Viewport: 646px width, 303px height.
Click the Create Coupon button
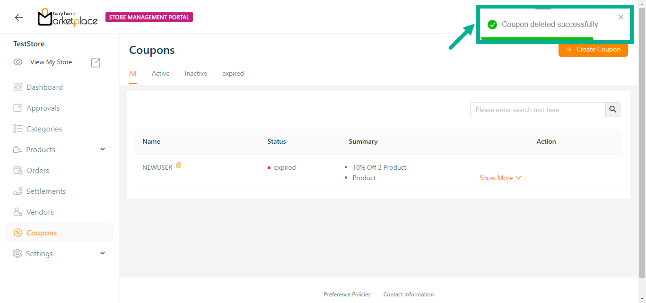[593, 50]
